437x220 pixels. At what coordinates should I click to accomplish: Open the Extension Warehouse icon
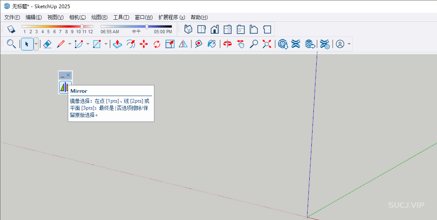pos(296,44)
